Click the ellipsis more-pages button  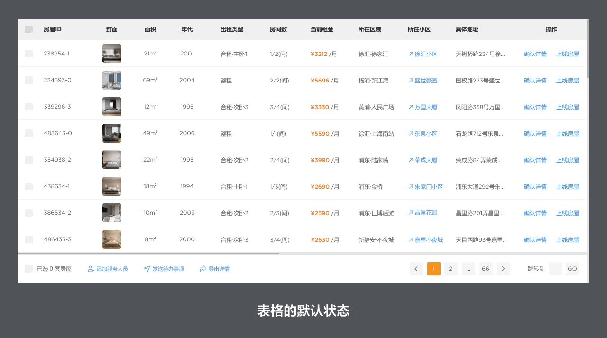coord(468,269)
